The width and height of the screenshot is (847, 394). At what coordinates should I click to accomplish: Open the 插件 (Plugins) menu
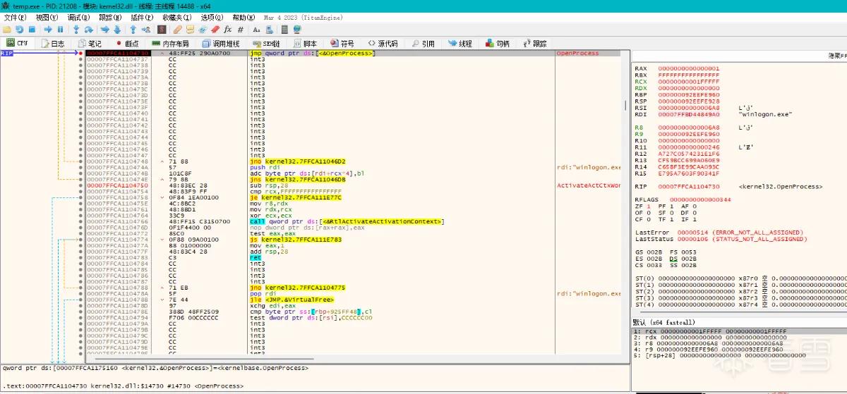(x=143, y=17)
